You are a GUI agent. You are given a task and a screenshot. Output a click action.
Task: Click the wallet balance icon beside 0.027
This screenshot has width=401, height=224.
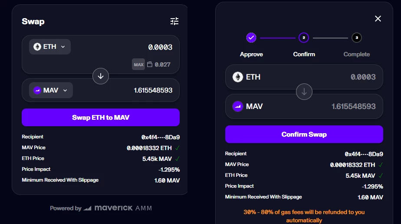(150, 64)
